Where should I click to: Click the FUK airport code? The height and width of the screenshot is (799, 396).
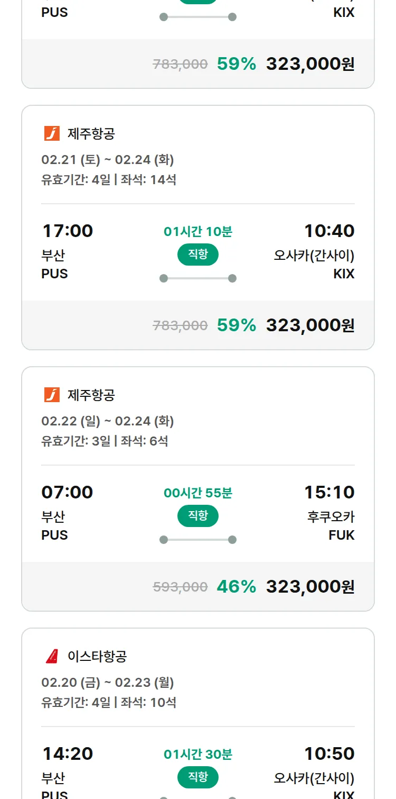click(x=341, y=535)
